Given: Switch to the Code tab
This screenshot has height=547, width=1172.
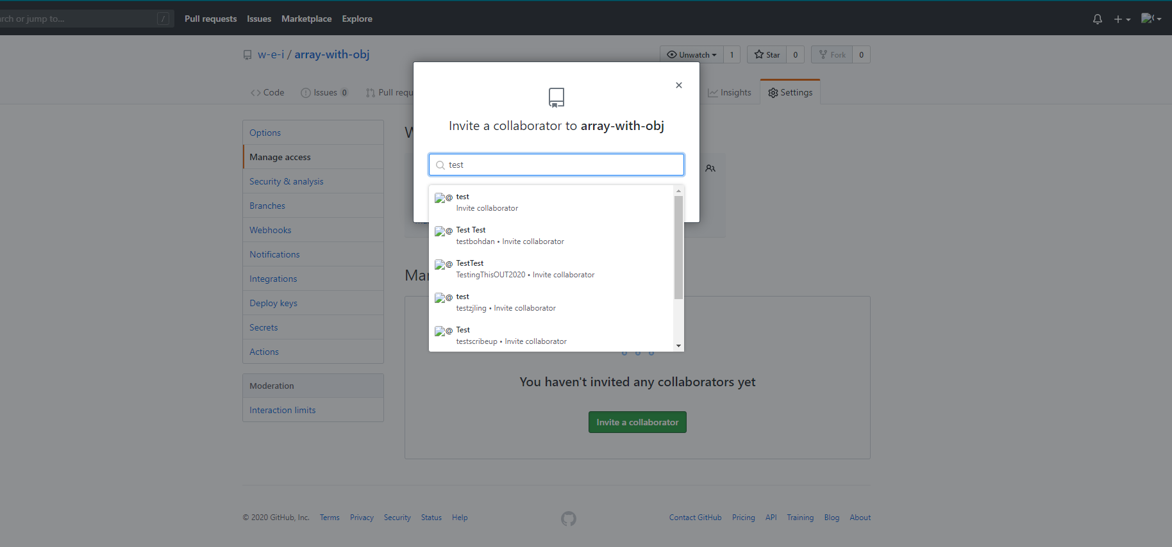Looking at the screenshot, I should point(267,92).
